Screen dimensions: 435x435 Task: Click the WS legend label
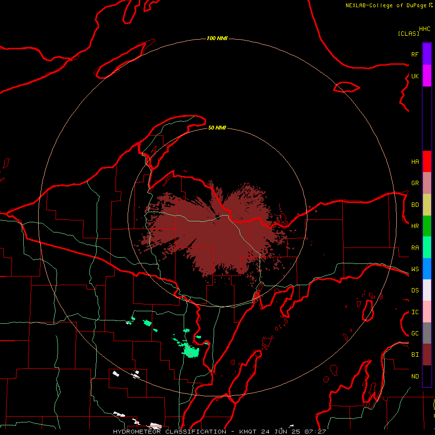(x=415, y=269)
